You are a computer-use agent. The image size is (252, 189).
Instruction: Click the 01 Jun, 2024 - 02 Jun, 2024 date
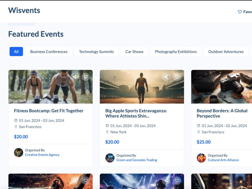coord(224,126)
